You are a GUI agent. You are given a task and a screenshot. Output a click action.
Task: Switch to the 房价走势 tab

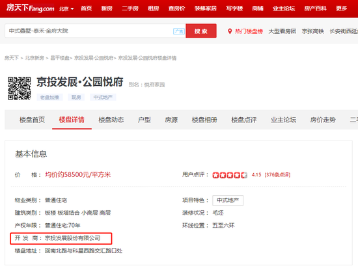click(323, 120)
